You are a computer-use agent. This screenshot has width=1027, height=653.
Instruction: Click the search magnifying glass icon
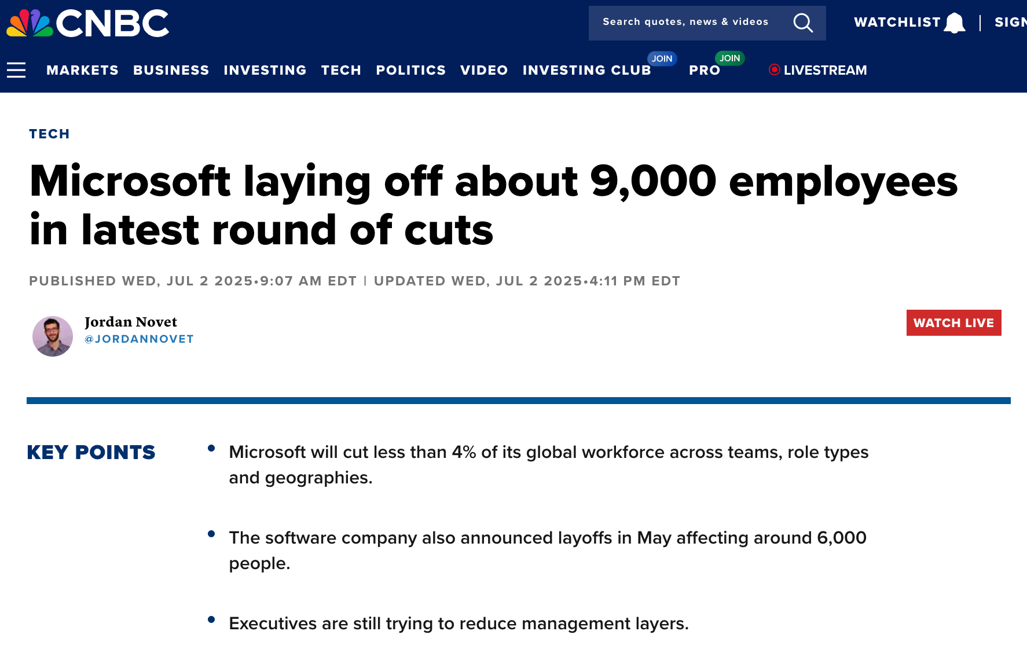(x=803, y=23)
